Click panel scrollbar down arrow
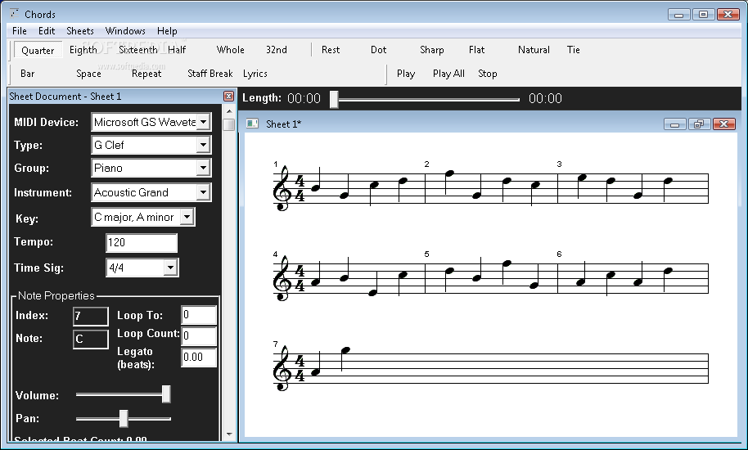The width and height of the screenshot is (748, 450). (229, 434)
